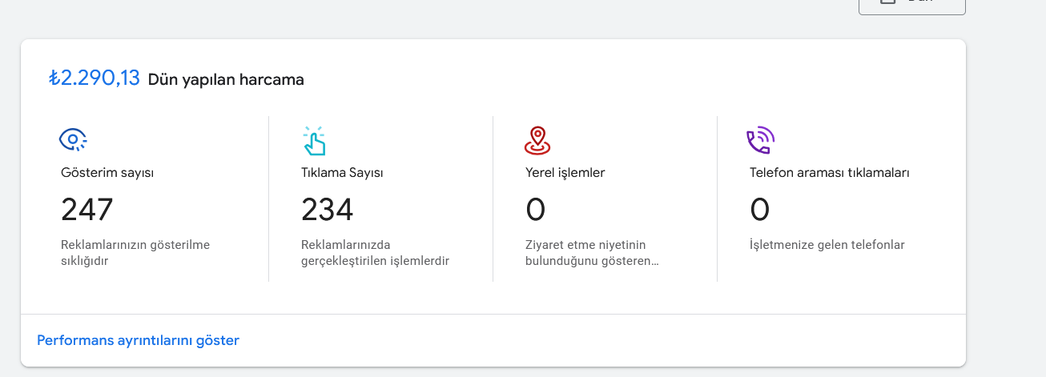This screenshot has height=377, width=1046.
Task: Click the Dün yapılan harcama heading
Action: [226, 79]
